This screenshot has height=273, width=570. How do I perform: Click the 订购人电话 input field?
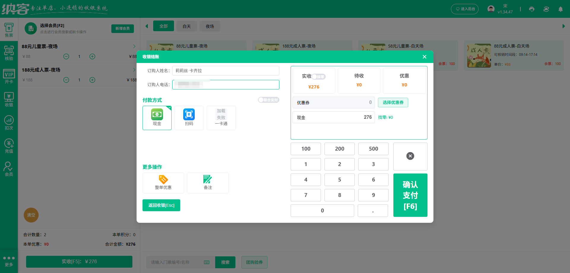click(x=226, y=85)
